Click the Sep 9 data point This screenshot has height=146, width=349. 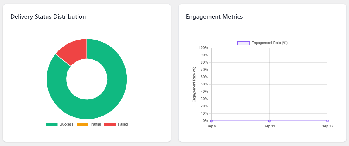pyautogui.click(x=212, y=121)
